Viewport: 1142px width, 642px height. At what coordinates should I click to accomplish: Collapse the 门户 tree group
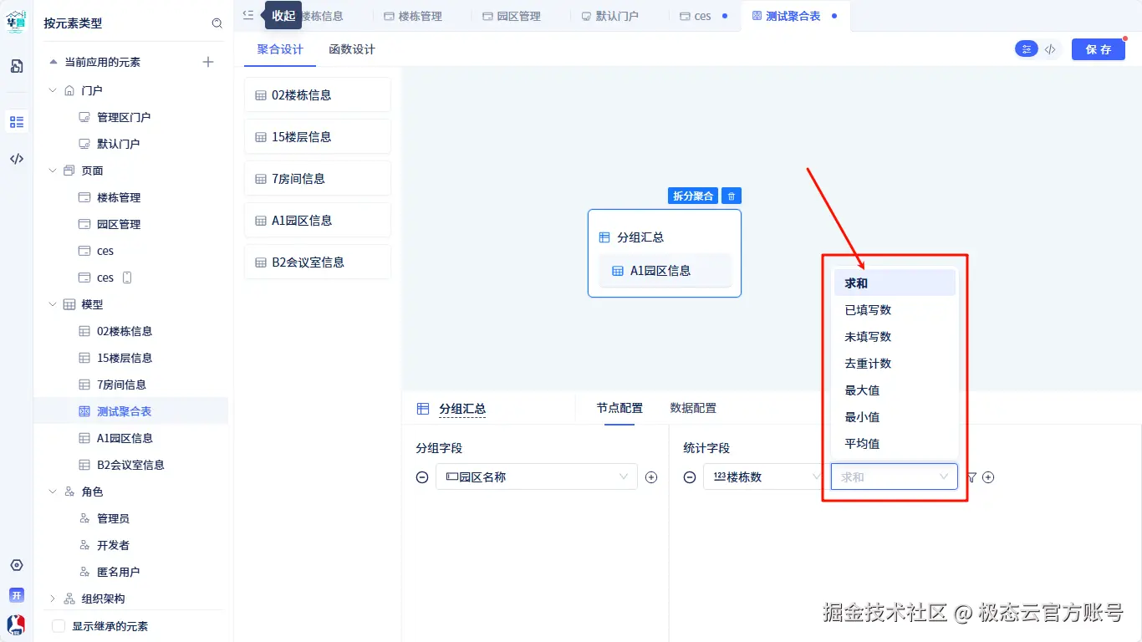pyautogui.click(x=54, y=90)
